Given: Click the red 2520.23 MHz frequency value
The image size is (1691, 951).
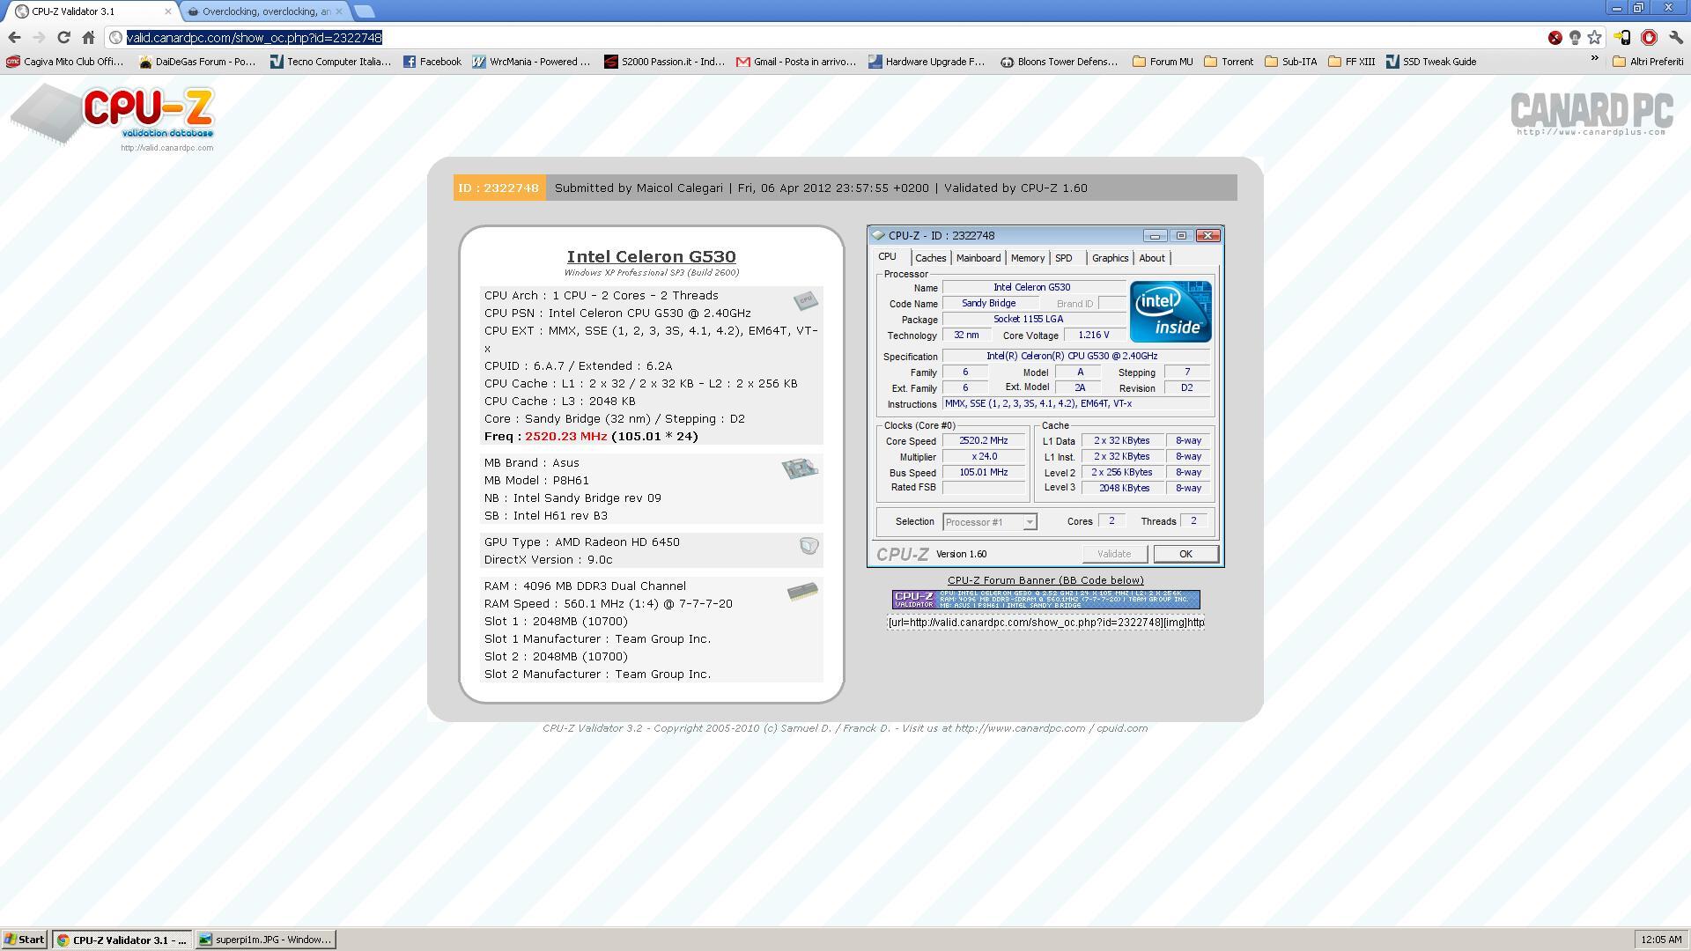Looking at the screenshot, I should (565, 436).
